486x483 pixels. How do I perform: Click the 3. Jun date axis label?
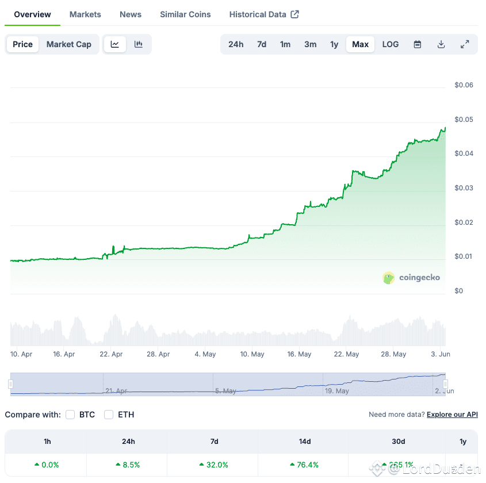pos(441,354)
